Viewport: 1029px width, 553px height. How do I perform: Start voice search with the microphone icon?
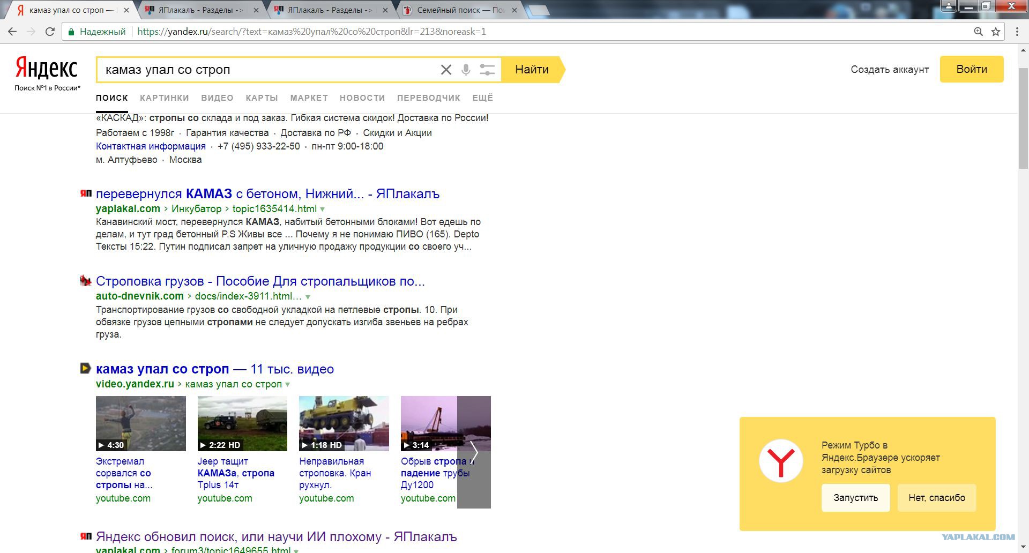(466, 70)
